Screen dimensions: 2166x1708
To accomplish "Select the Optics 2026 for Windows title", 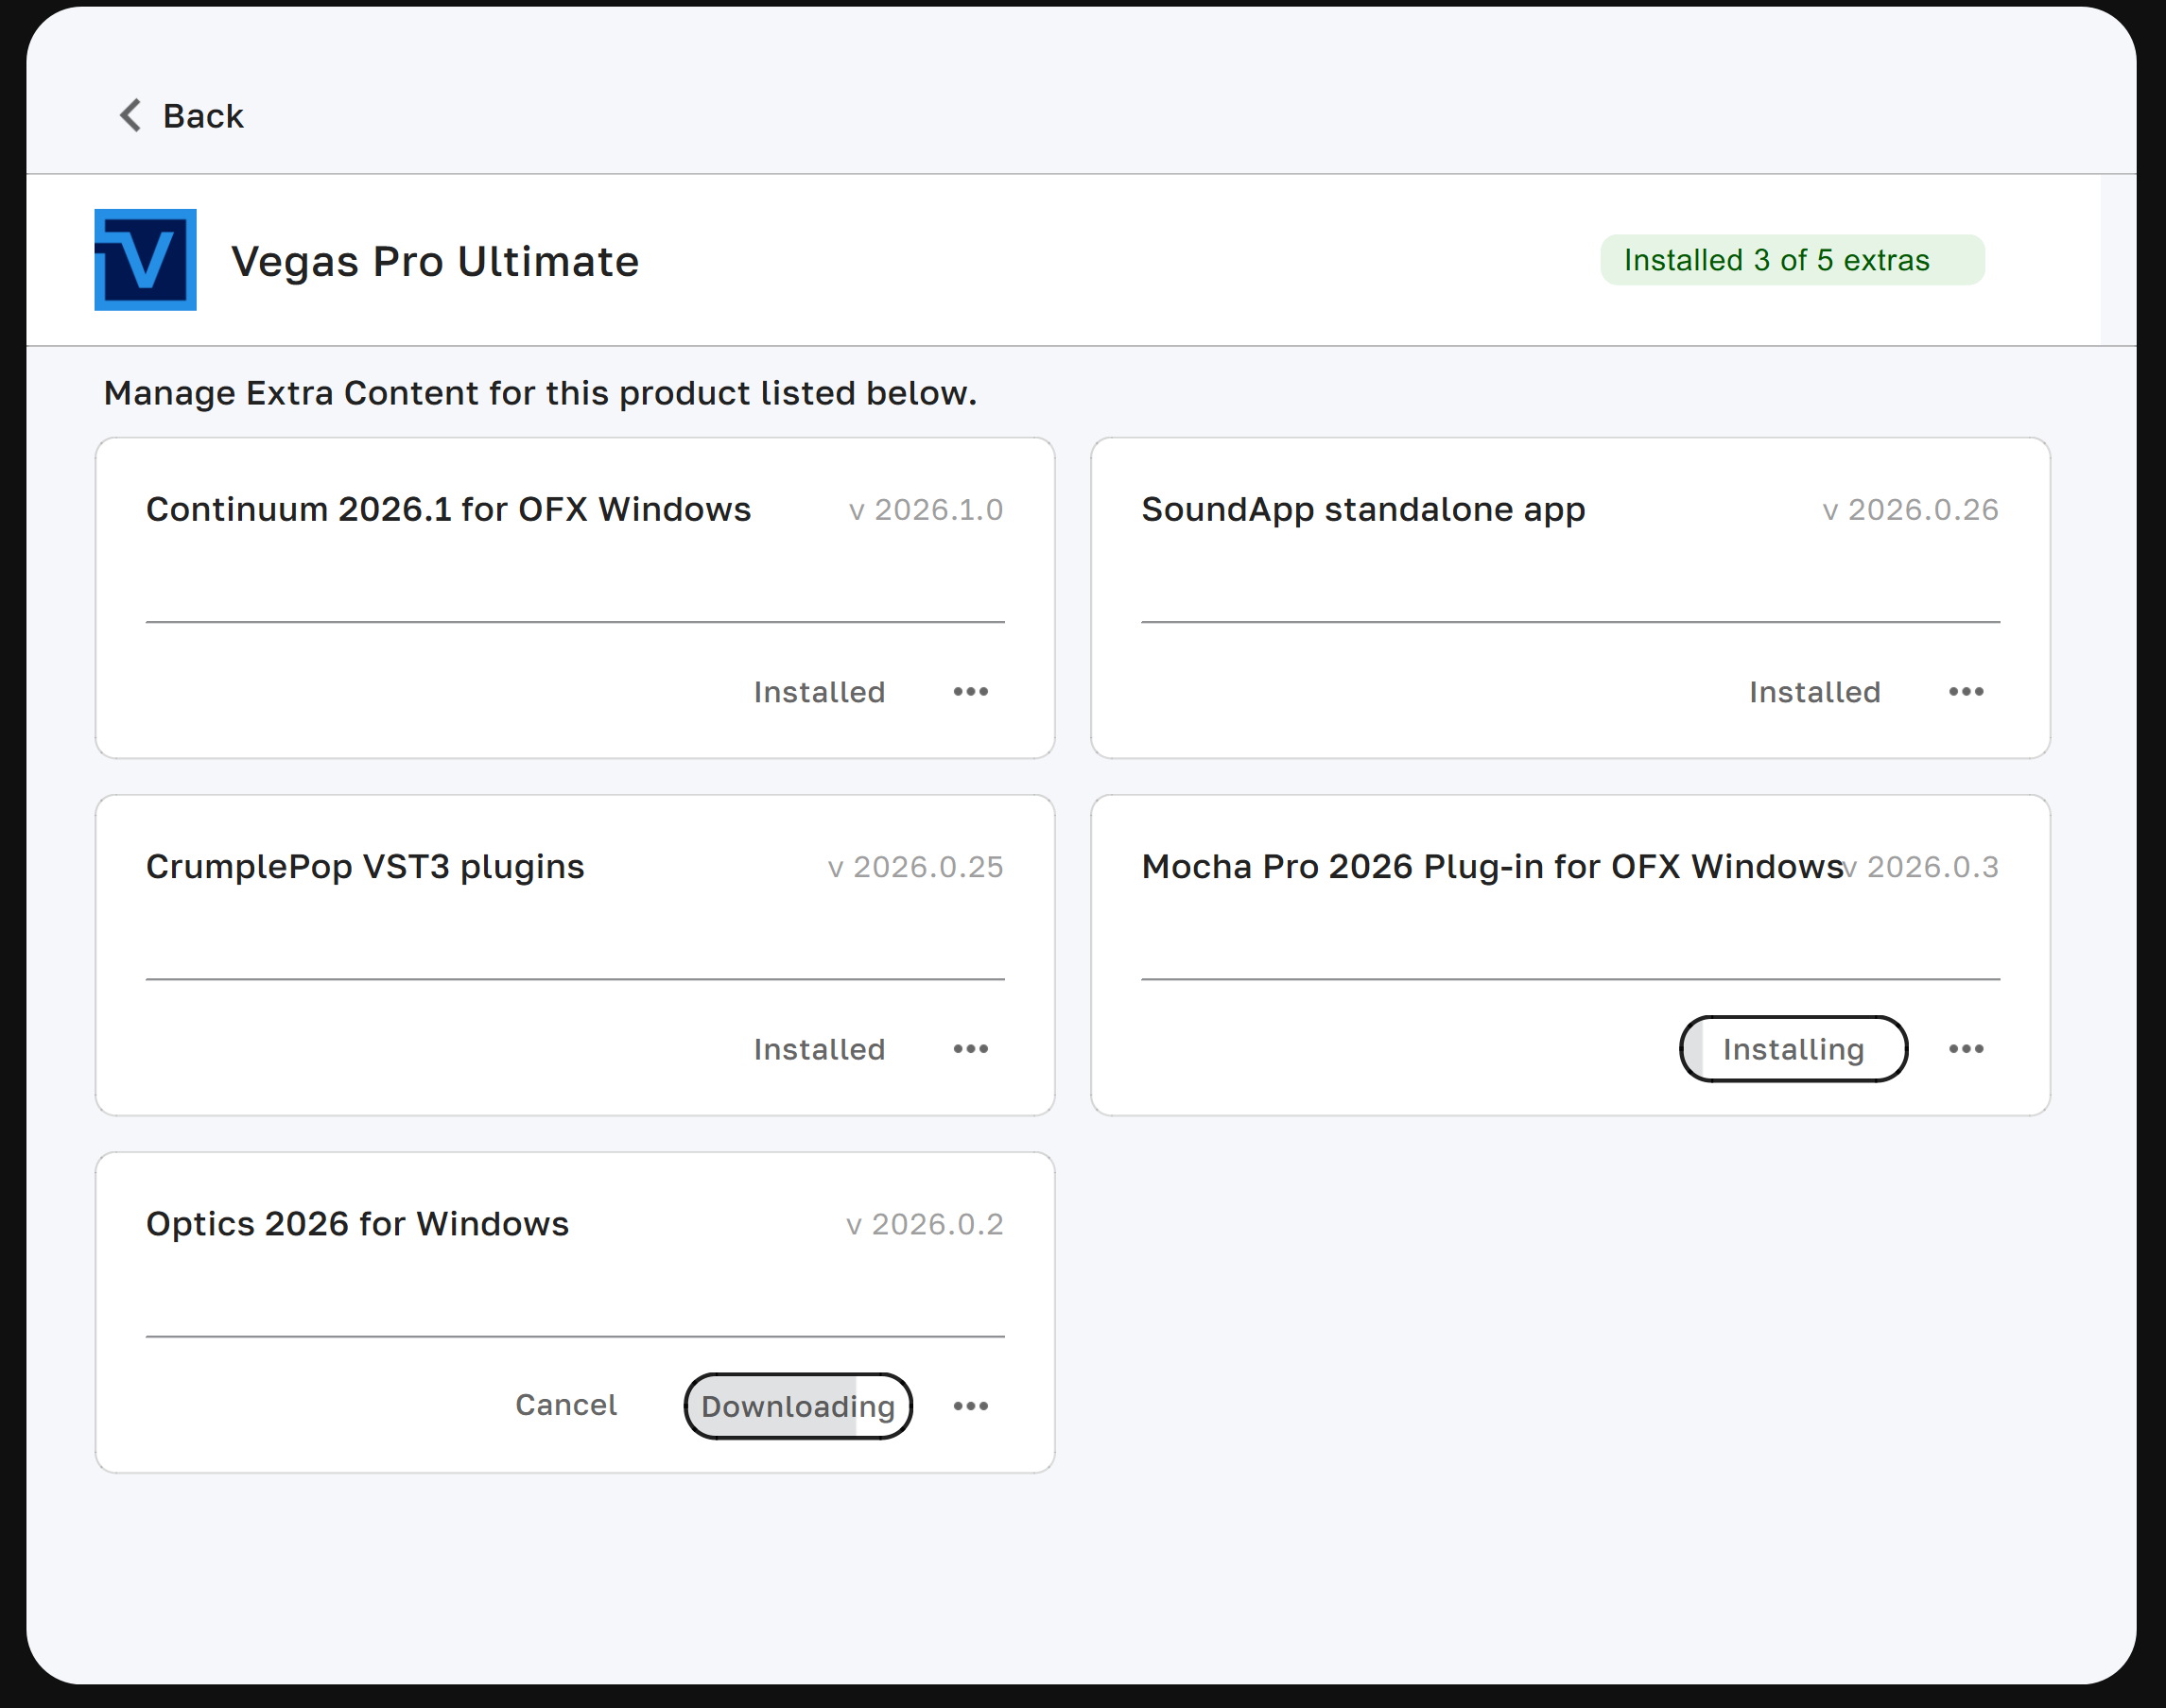I will tap(357, 1224).
